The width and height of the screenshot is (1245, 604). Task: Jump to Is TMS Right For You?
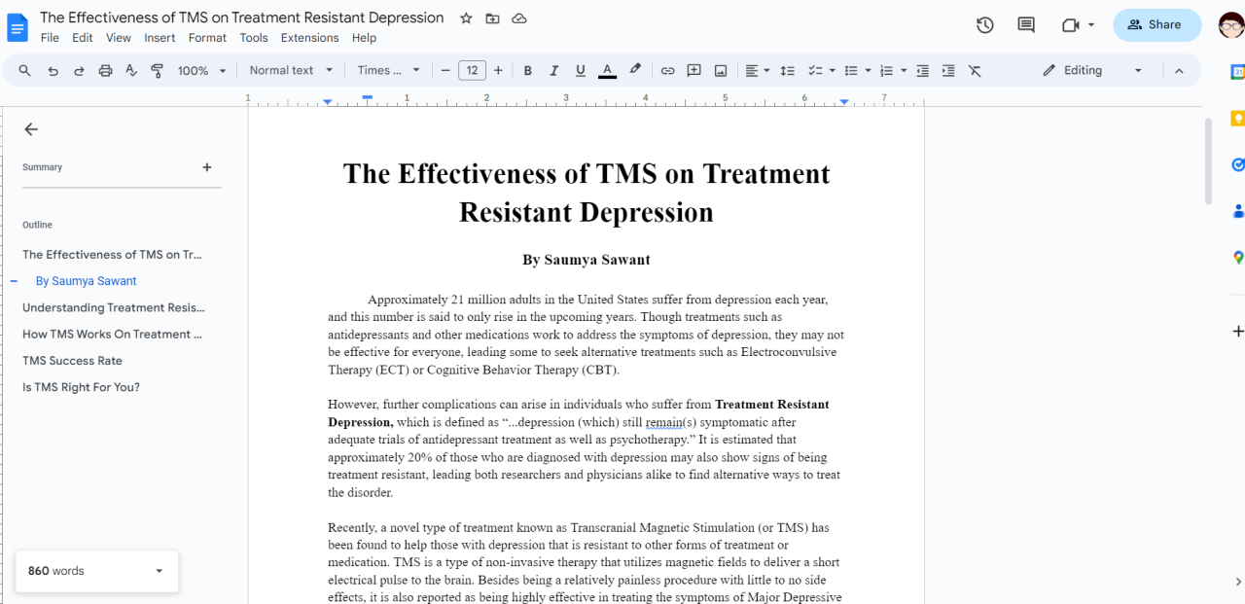81,387
